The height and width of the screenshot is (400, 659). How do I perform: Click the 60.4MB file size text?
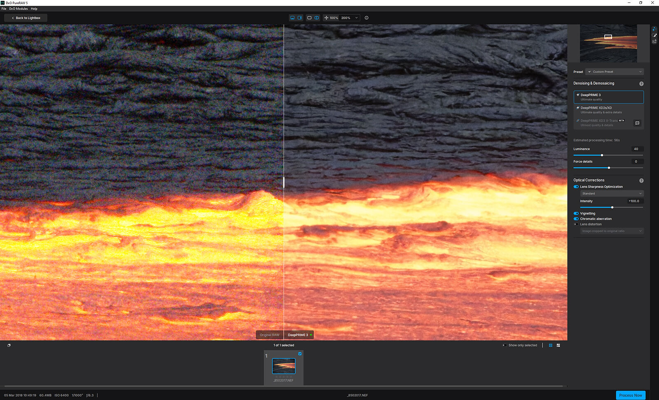click(45, 395)
